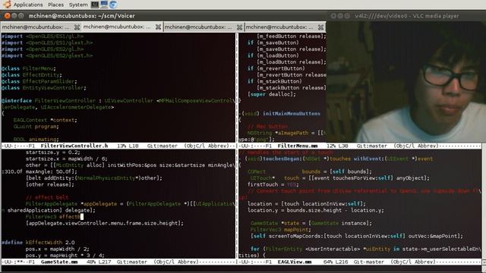Image resolution: width=486 pixels, height=273 pixels.
Task: Click 'FilterMenu.mm' in the mode line
Action: tap(298, 146)
